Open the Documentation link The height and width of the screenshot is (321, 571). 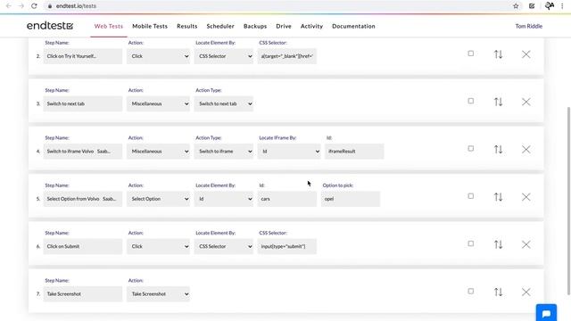coord(353,26)
